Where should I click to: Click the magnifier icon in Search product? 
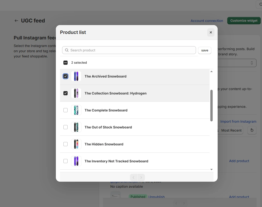[x=67, y=50]
